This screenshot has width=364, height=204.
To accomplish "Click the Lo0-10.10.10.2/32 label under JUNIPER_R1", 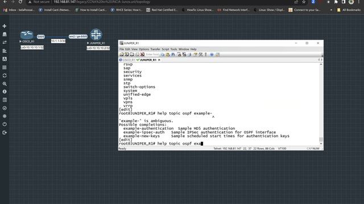I will [98, 48].
